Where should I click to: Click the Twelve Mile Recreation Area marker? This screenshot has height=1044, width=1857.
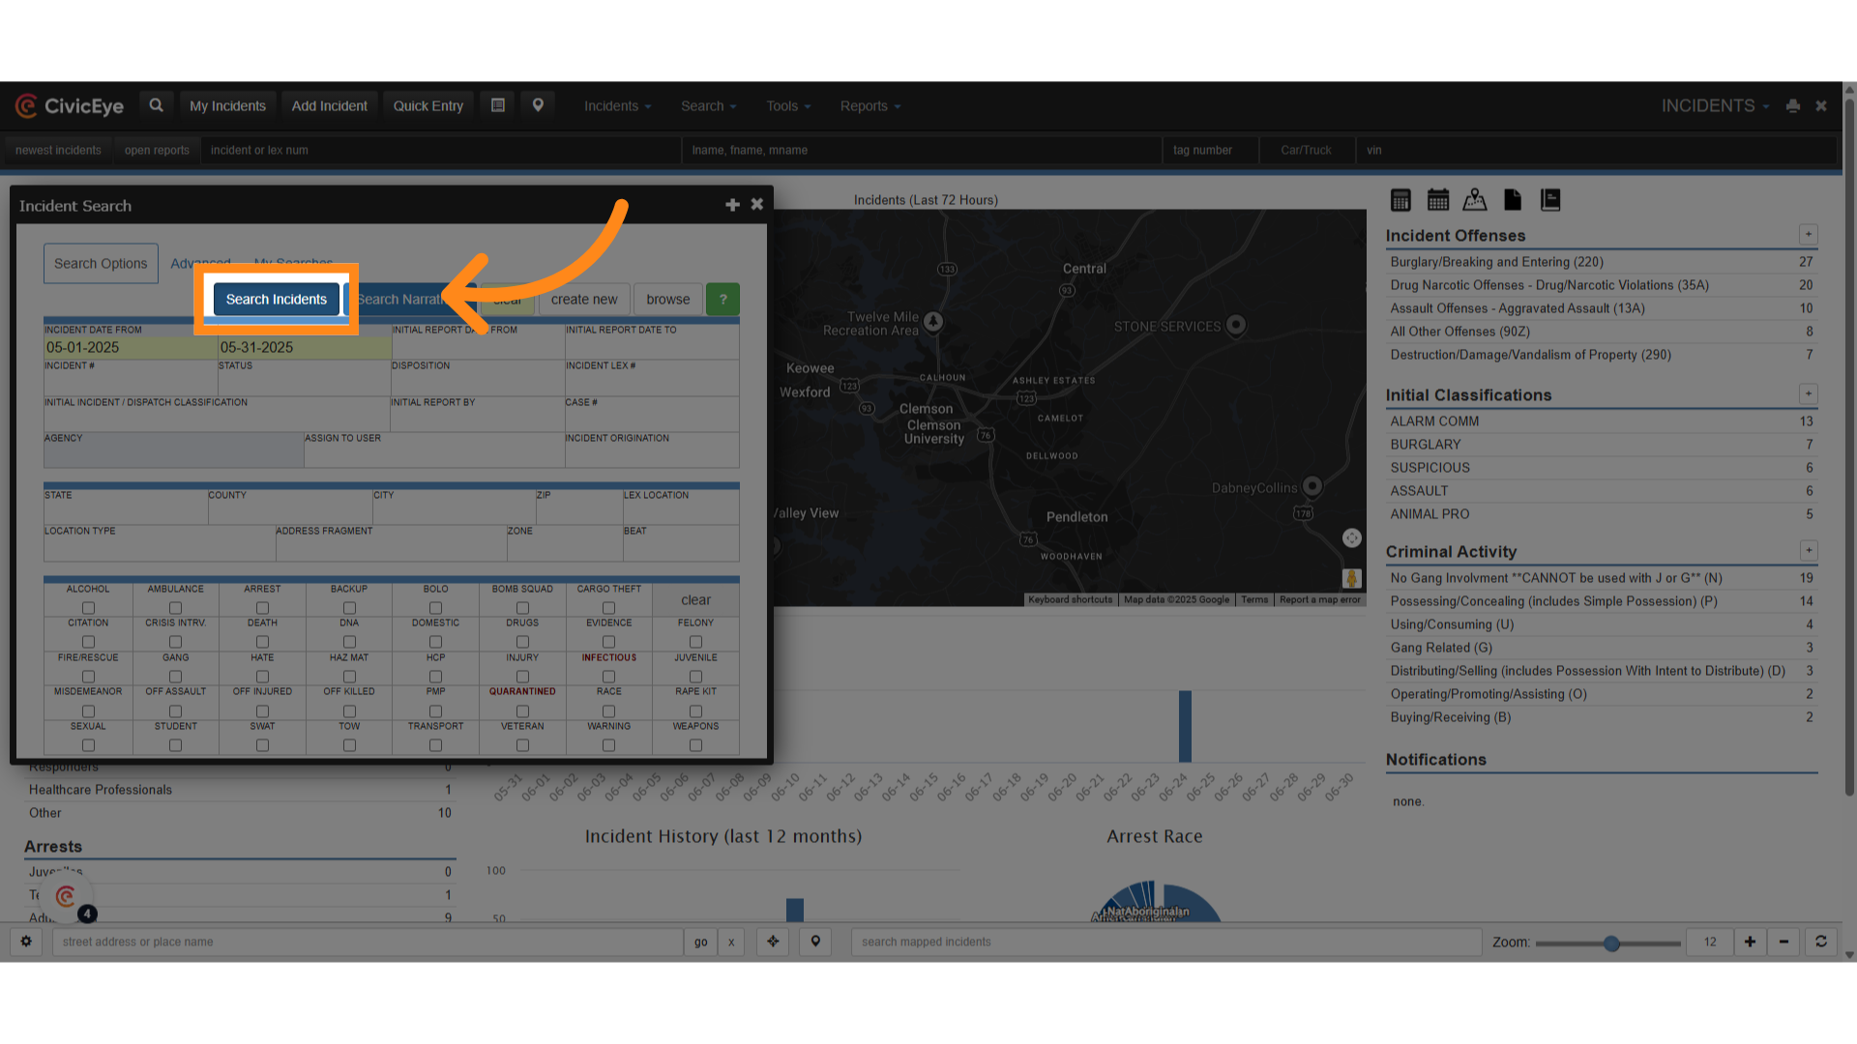[x=932, y=322]
